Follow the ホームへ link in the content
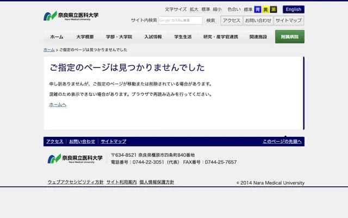Screen dimensions: 348x218 click(x=58, y=105)
